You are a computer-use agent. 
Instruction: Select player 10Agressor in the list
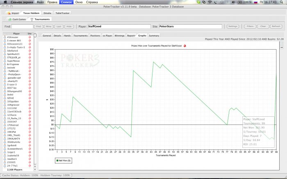13,105
